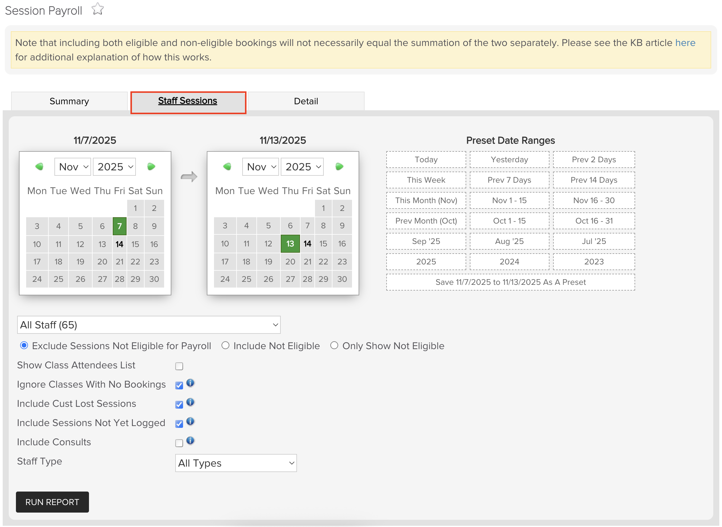Image resolution: width=722 pixels, height=527 pixels.
Task: Uncheck Include Sessions Not Yet Logged
Action: click(x=179, y=424)
